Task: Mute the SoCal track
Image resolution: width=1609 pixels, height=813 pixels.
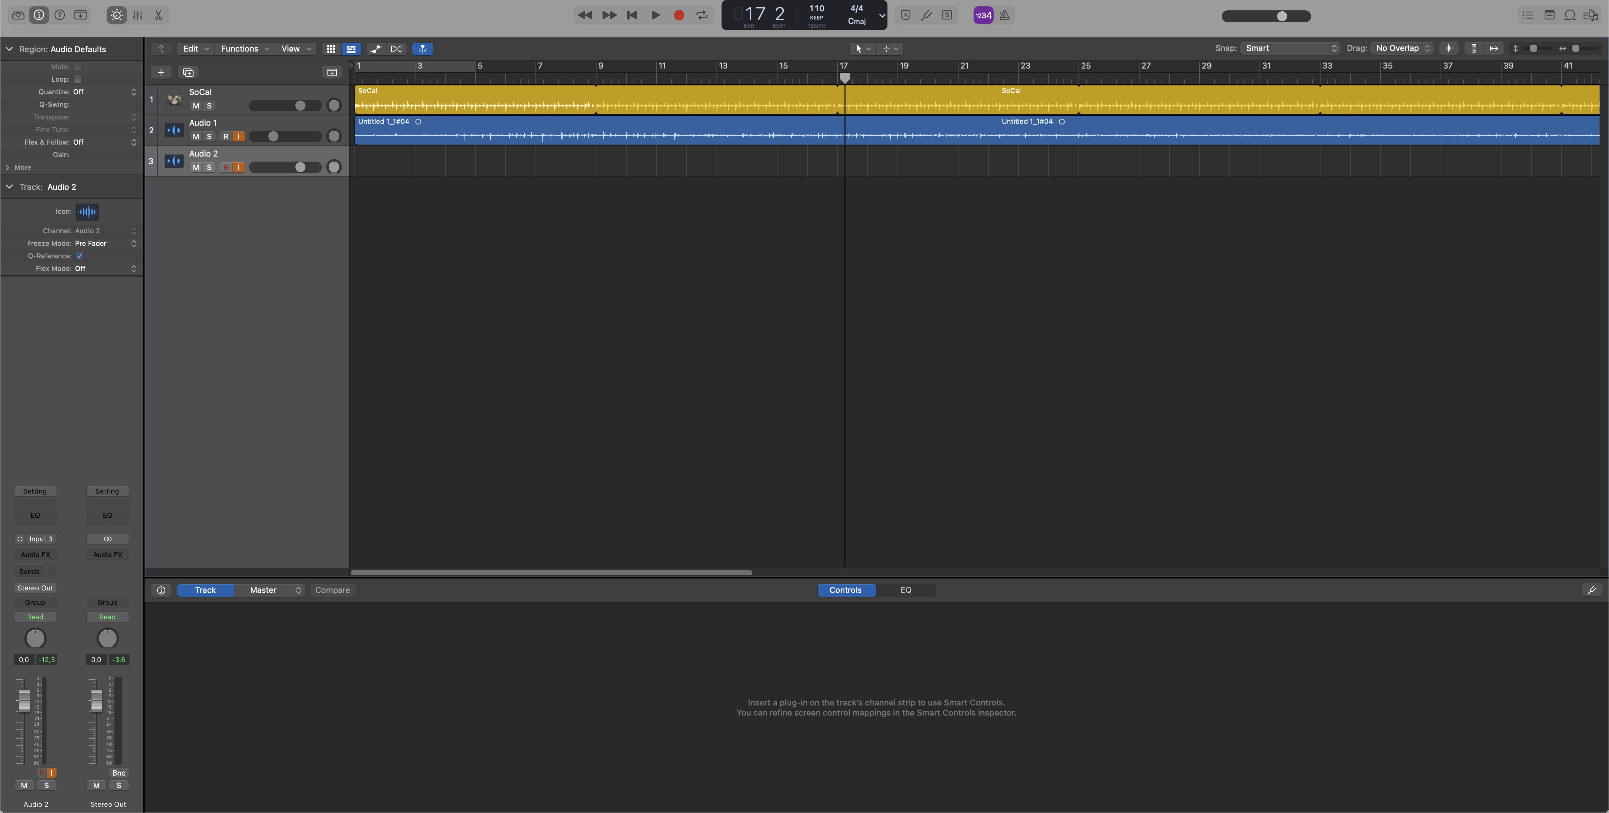Action: pyautogui.click(x=195, y=106)
